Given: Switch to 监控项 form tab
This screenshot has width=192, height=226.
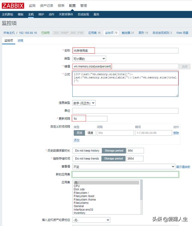Looking at the screenshot, I should [x=8, y=41].
